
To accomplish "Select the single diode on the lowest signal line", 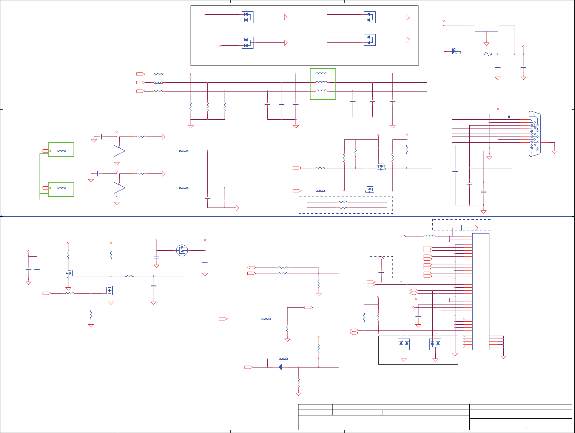I will (280, 367).
